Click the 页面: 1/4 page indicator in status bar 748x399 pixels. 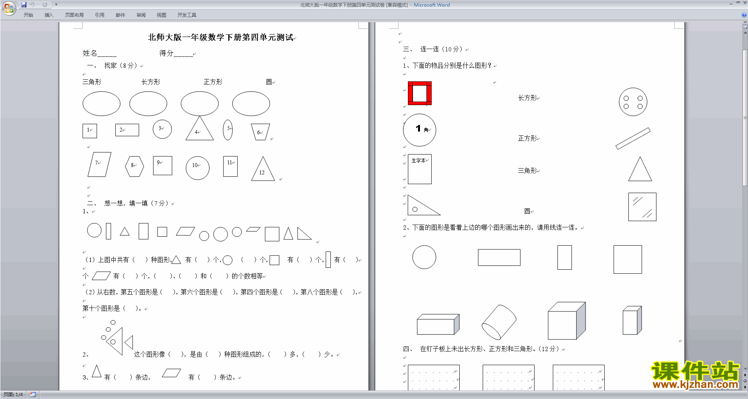13,395
